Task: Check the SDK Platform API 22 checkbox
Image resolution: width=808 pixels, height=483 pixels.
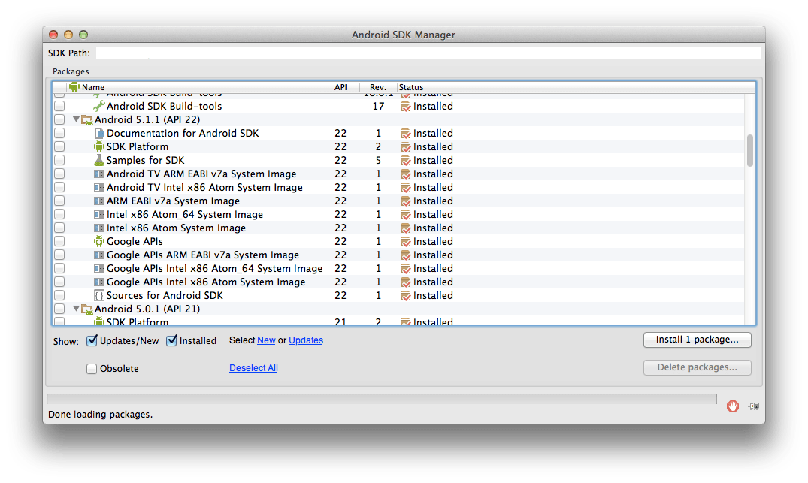Action: [x=59, y=146]
